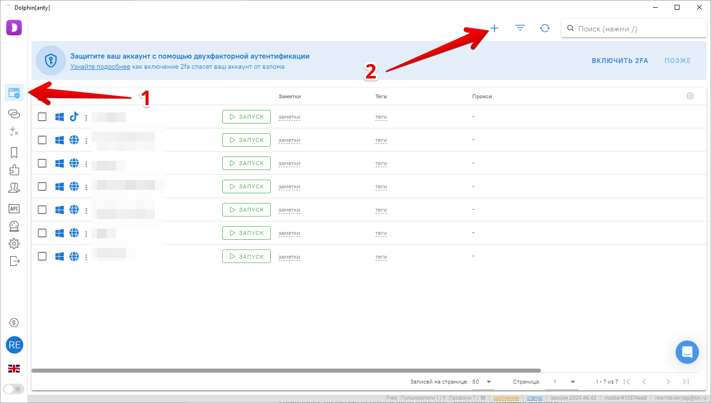The height and width of the screenshot is (403, 711).
Task: Click the purple Dolphin logo
Action: (x=14, y=28)
